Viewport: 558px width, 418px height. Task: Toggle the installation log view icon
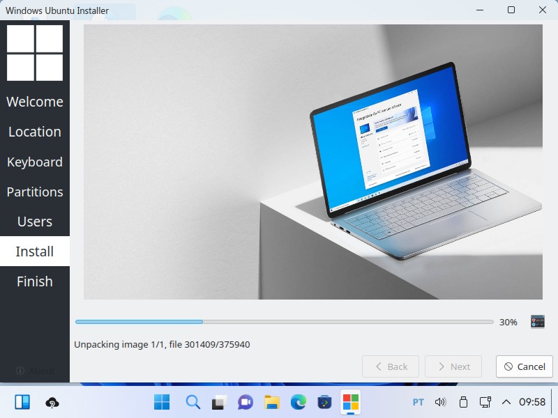point(537,322)
